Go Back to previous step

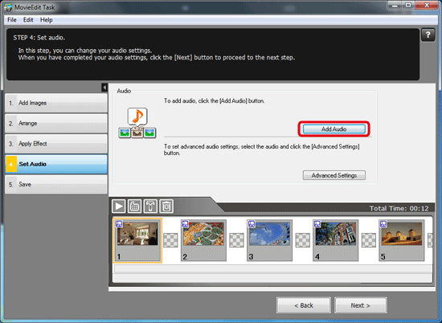click(304, 305)
